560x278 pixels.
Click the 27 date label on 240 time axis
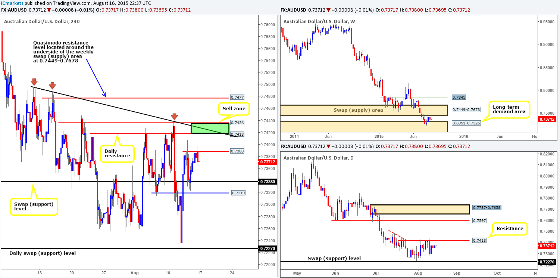click(x=103, y=273)
